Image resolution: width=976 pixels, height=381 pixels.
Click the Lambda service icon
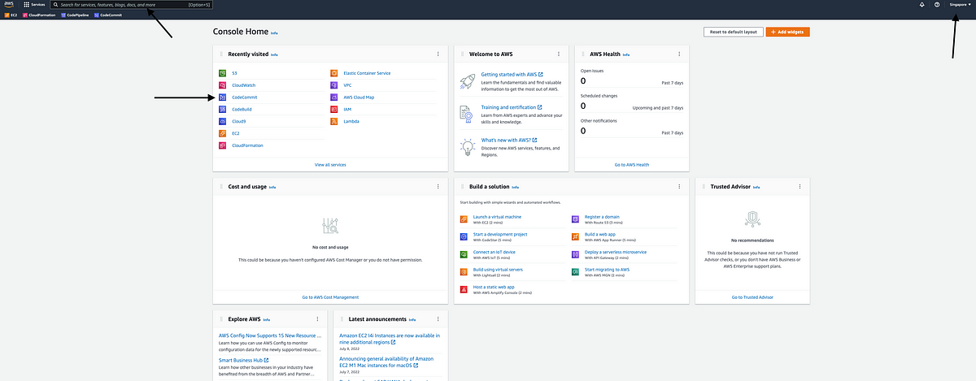(334, 121)
